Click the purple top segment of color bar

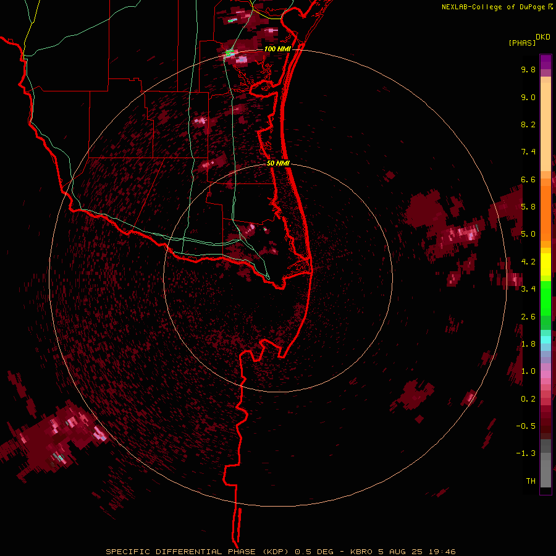coord(545,62)
